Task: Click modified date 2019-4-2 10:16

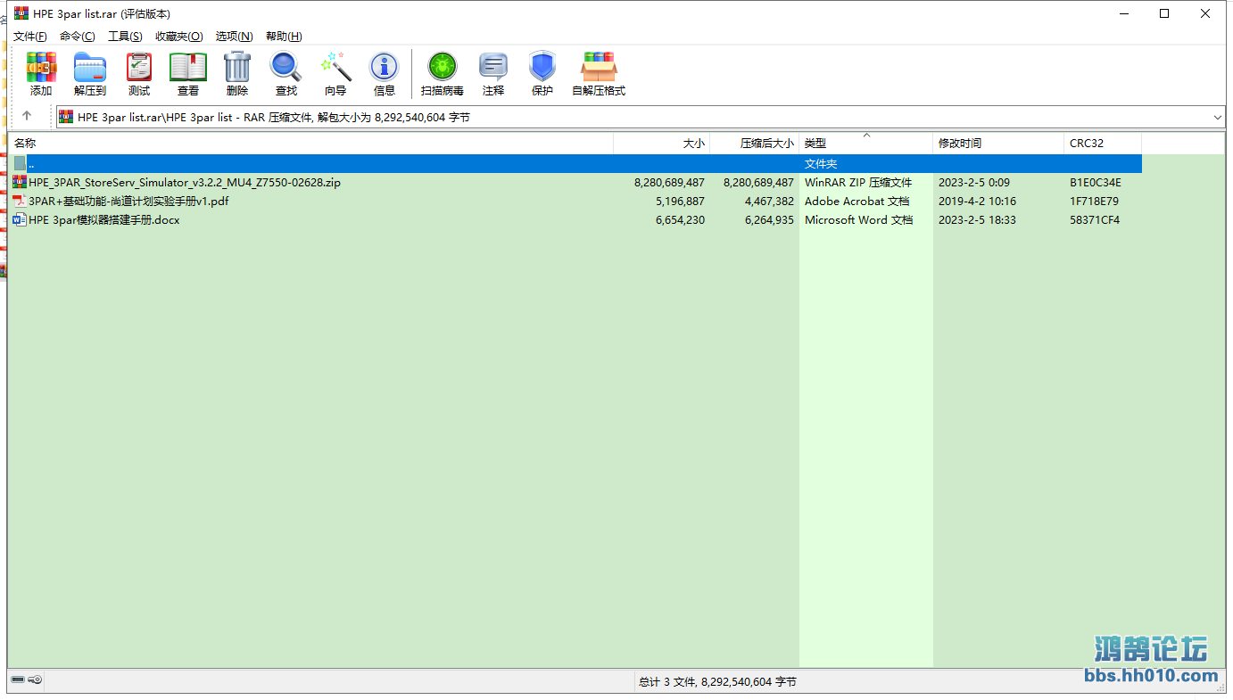Action: tap(977, 201)
